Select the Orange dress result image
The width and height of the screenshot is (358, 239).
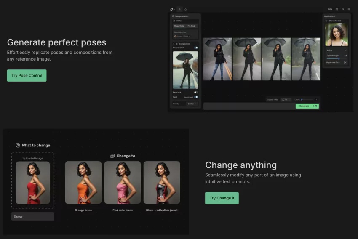pos(83,183)
